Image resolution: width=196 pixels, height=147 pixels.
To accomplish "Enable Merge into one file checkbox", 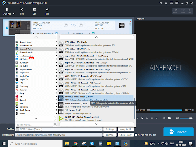I will pos(136,135).
